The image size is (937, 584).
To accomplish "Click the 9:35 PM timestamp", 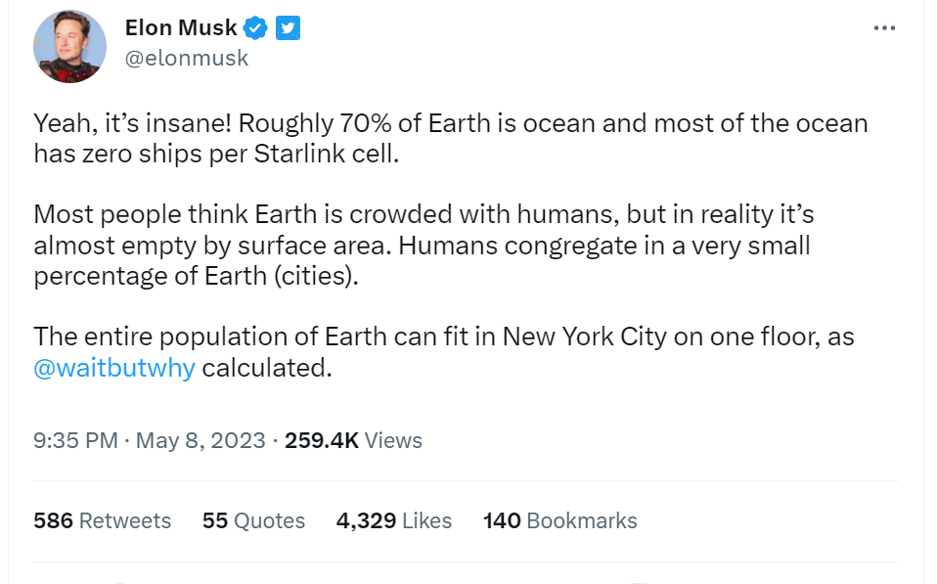I will (74, 440).
